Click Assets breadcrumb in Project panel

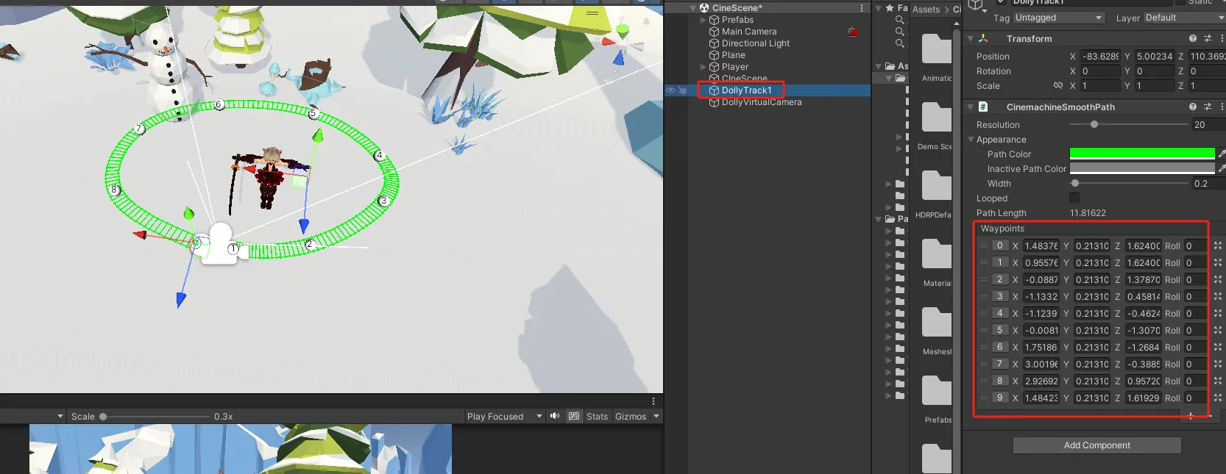tap(926, 10)
